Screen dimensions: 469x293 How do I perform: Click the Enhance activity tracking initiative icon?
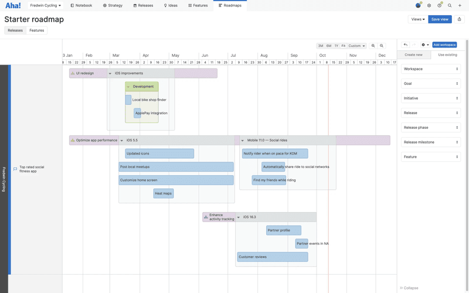[206, 217]
